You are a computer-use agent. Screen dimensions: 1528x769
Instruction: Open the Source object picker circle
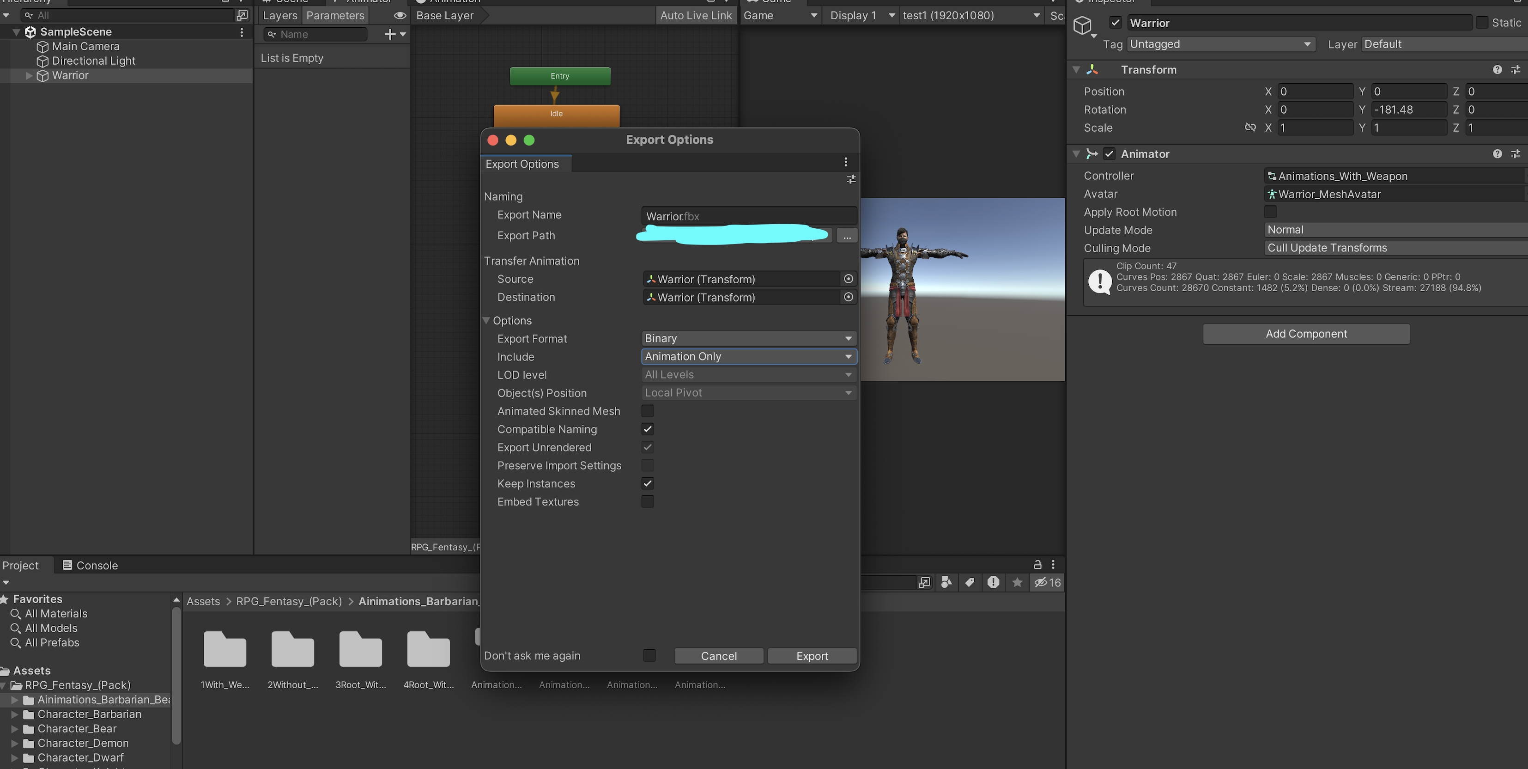coord(848,279)
